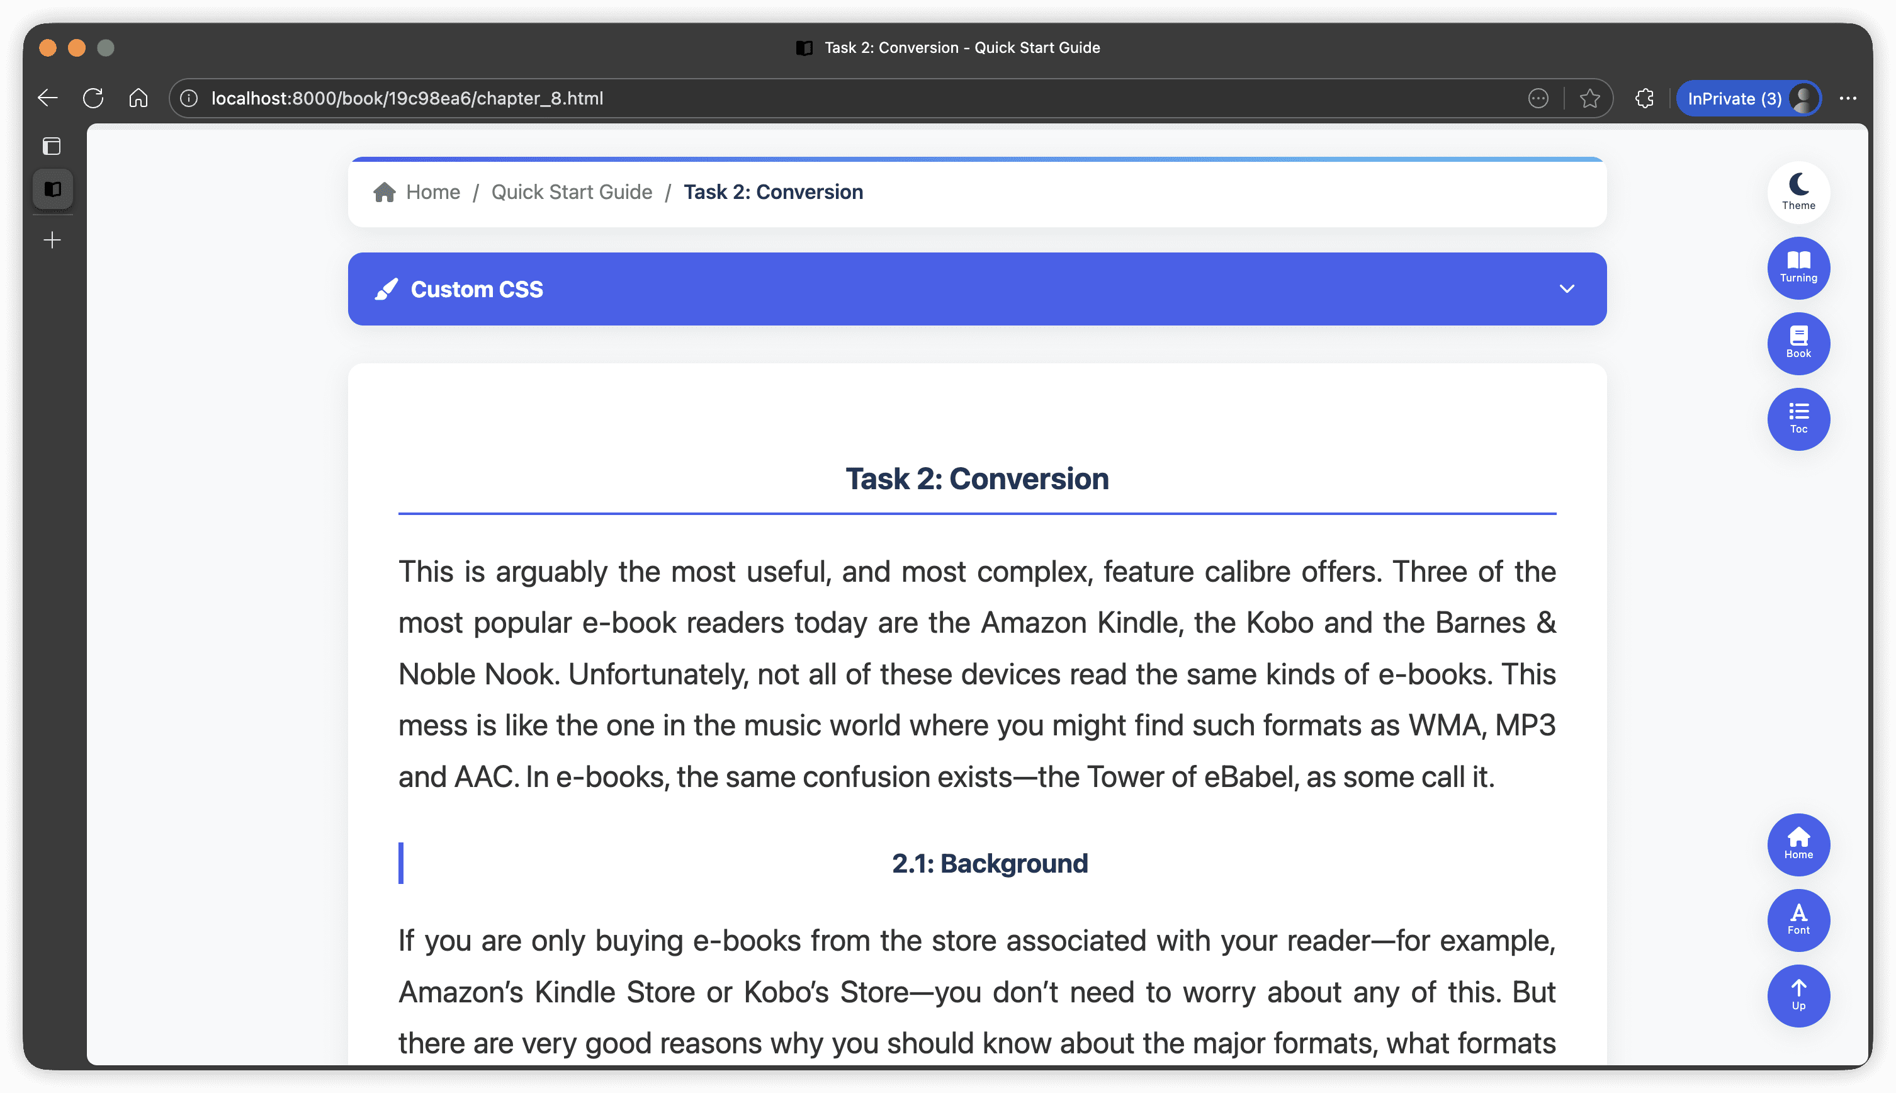Jump to top using the Up button
Screen dimensions: 1896x1093
point(1798,996)
